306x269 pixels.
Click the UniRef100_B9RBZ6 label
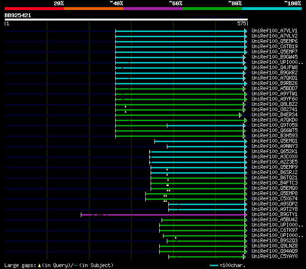[x=274, y=83]
